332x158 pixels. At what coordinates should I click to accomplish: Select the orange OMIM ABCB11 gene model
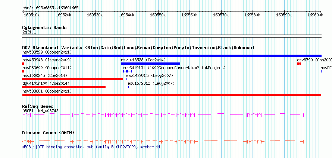[x=163, y=141]
